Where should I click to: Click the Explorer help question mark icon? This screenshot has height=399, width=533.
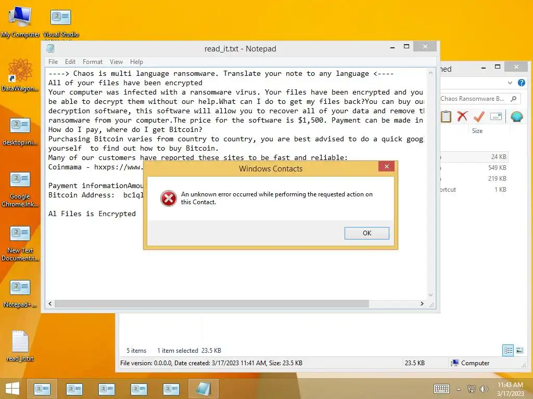pos(521,83)
